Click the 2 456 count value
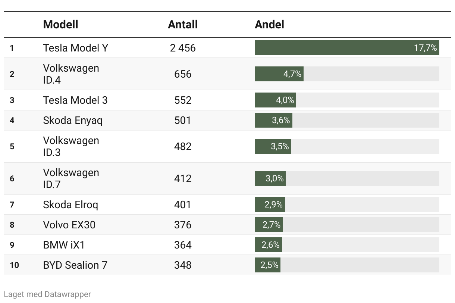 pos(183,48)
